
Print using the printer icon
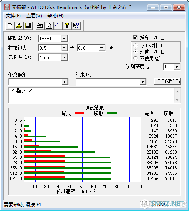(40, 26)
